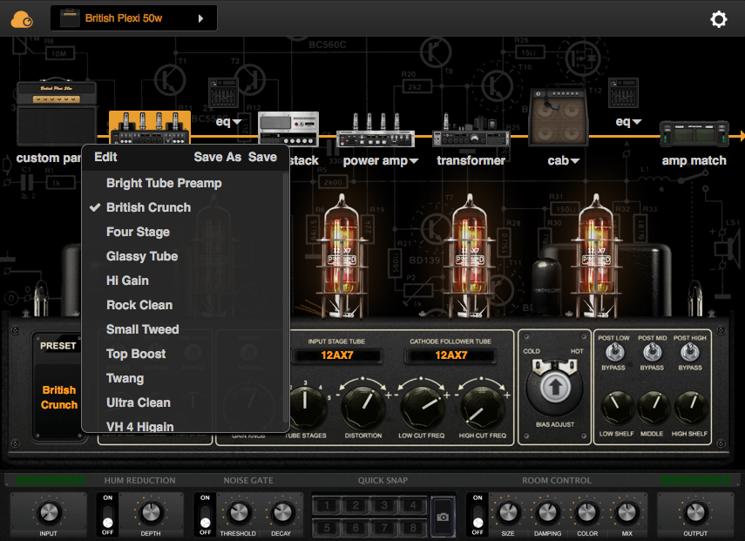Expand the first eq dropdown arrow
This screenshot has height=541, width=745.
pyautogui.click(x=237, y=122)
